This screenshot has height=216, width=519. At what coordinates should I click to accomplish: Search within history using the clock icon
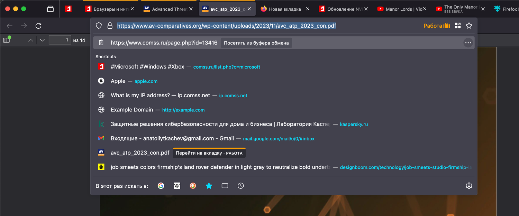(x=241, y=186)
